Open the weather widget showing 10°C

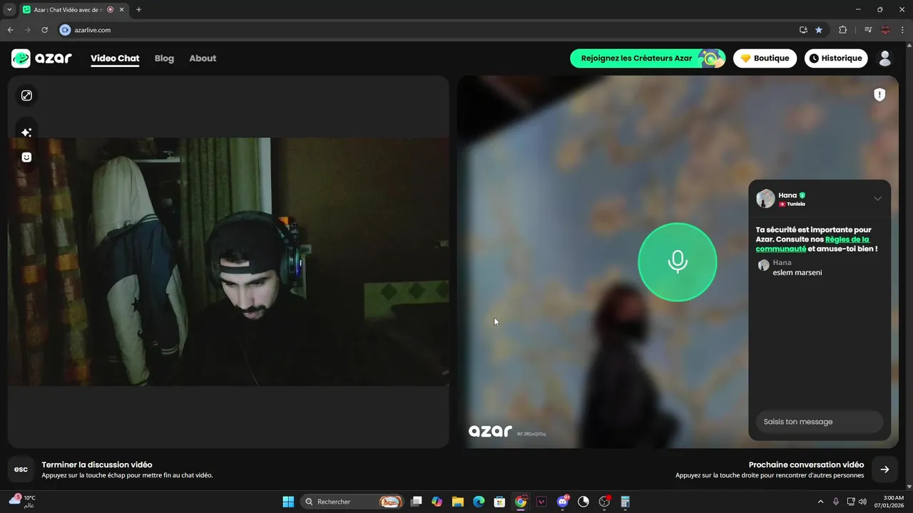(23, 501)
